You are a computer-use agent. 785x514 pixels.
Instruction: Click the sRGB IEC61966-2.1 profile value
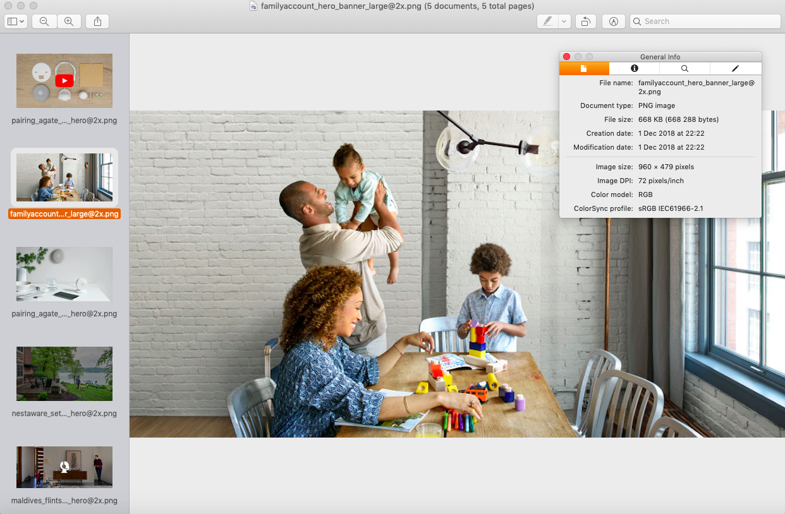(671, 208)
